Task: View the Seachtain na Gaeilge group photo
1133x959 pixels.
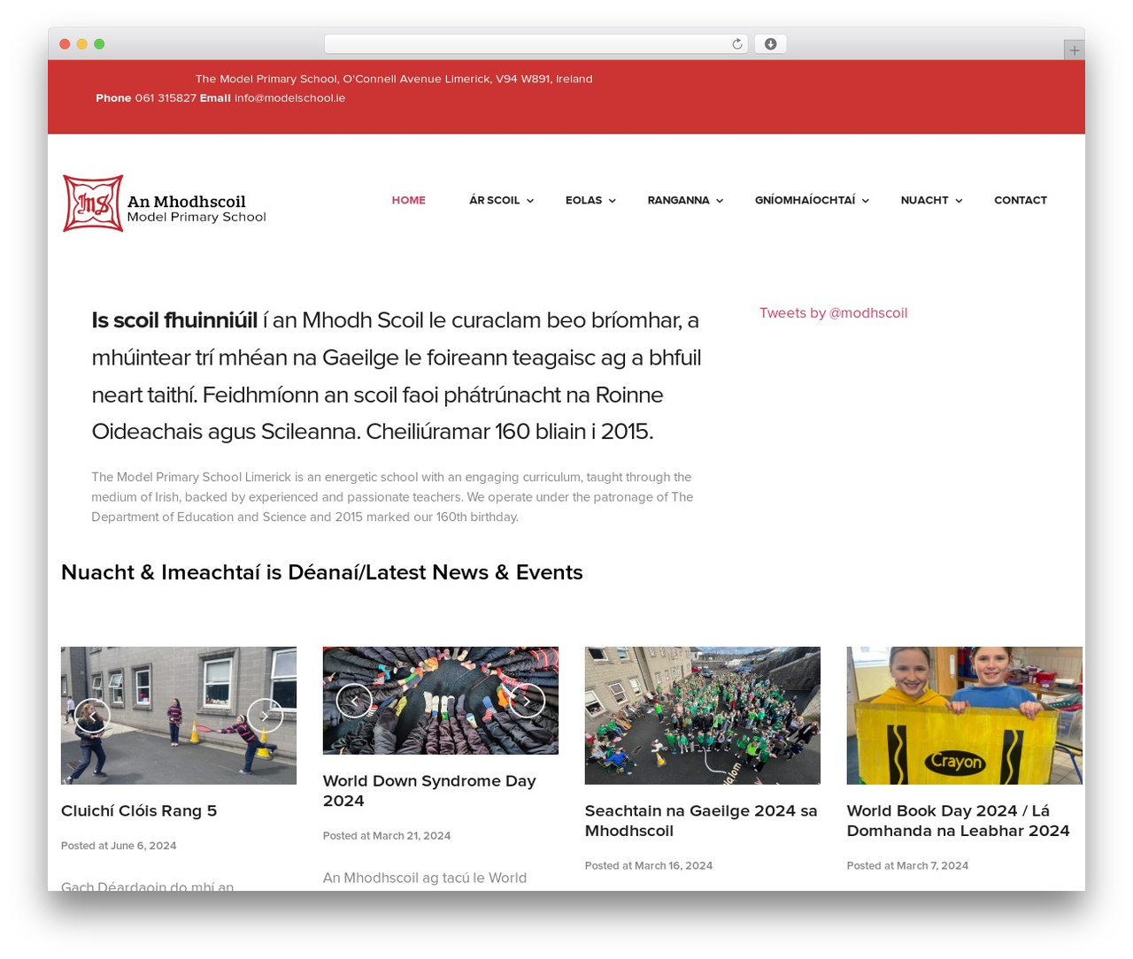Action: (x=703, y=716)
